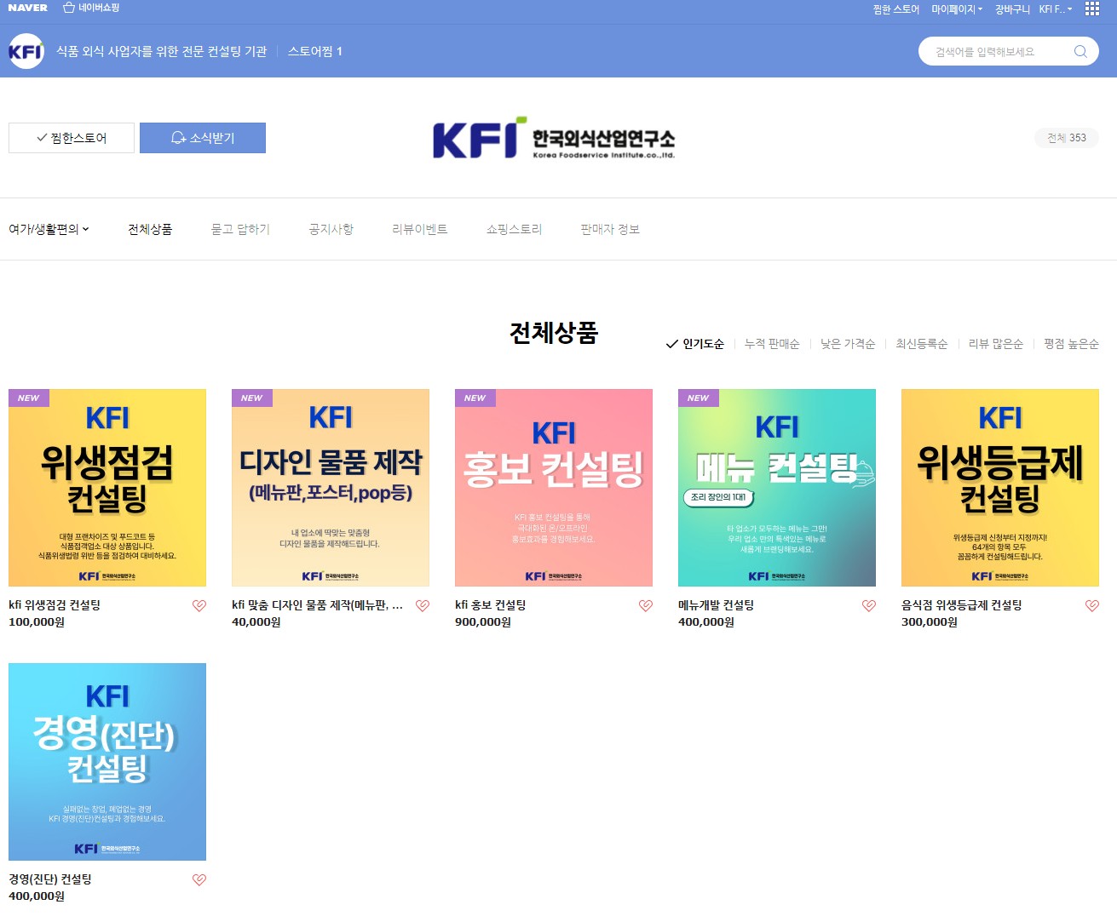This screenshot has width=1117, height=916.
Task: Click the 300,000원 price text
Action: click(x=930, y=622)
